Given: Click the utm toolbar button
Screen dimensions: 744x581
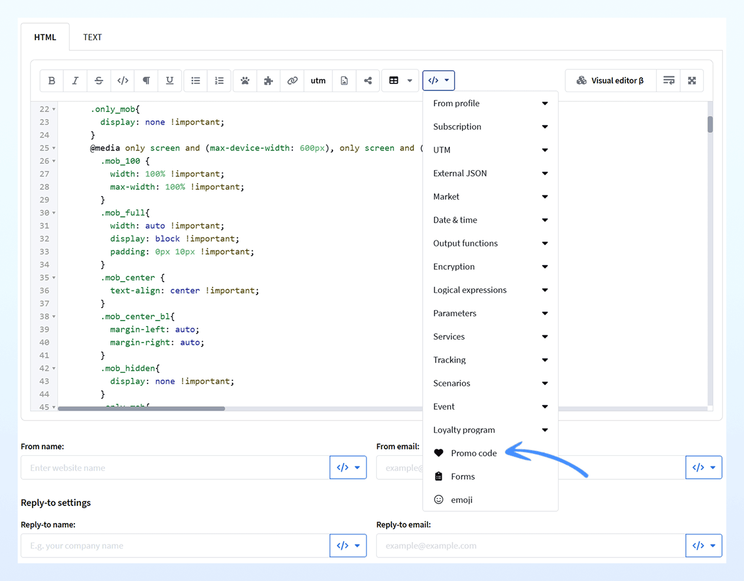Looking at the screenshot, I should click(x=318, y=80).
